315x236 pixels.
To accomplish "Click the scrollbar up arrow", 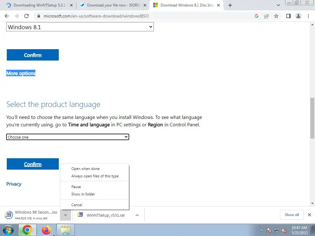I will (312, 25).
